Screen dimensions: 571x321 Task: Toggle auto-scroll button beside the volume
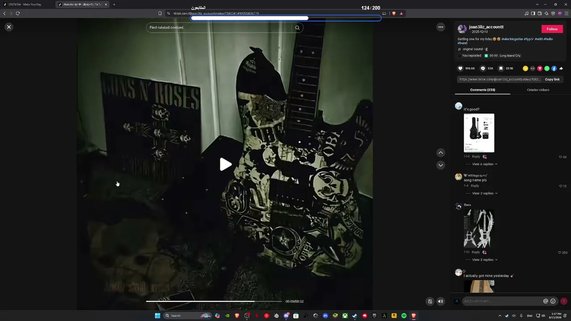pyautogui.click(x=430, y=301)
